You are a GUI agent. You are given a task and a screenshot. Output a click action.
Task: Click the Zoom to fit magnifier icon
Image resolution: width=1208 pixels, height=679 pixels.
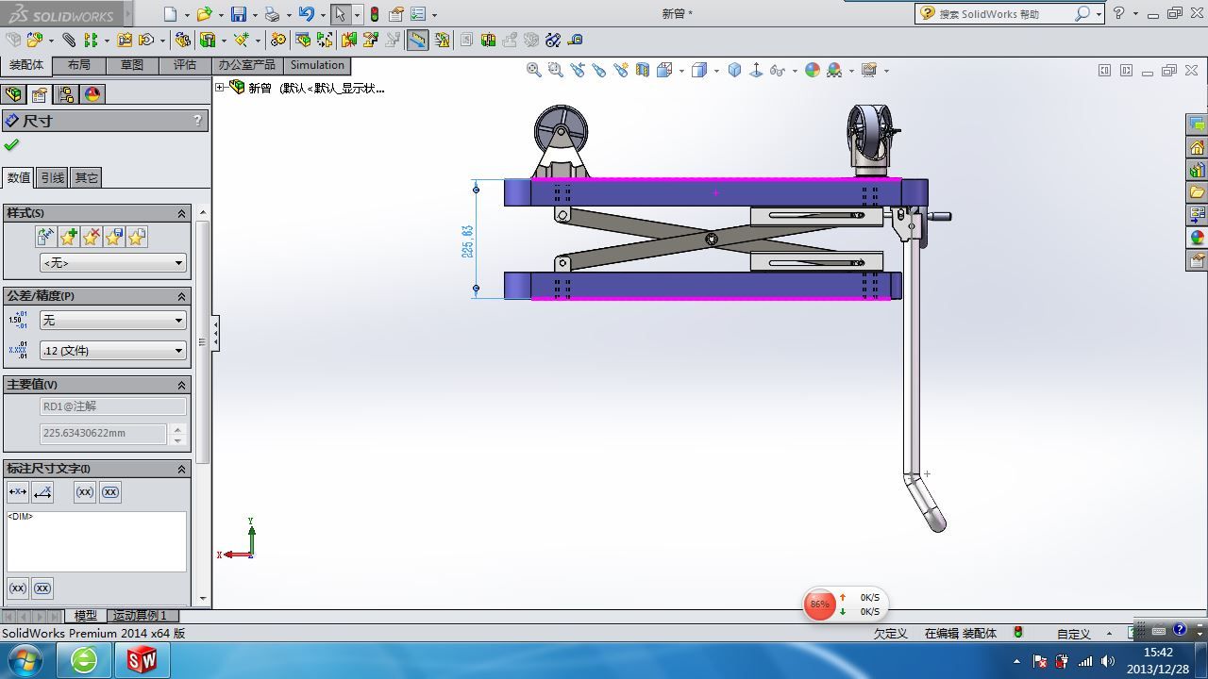[533, 70]
